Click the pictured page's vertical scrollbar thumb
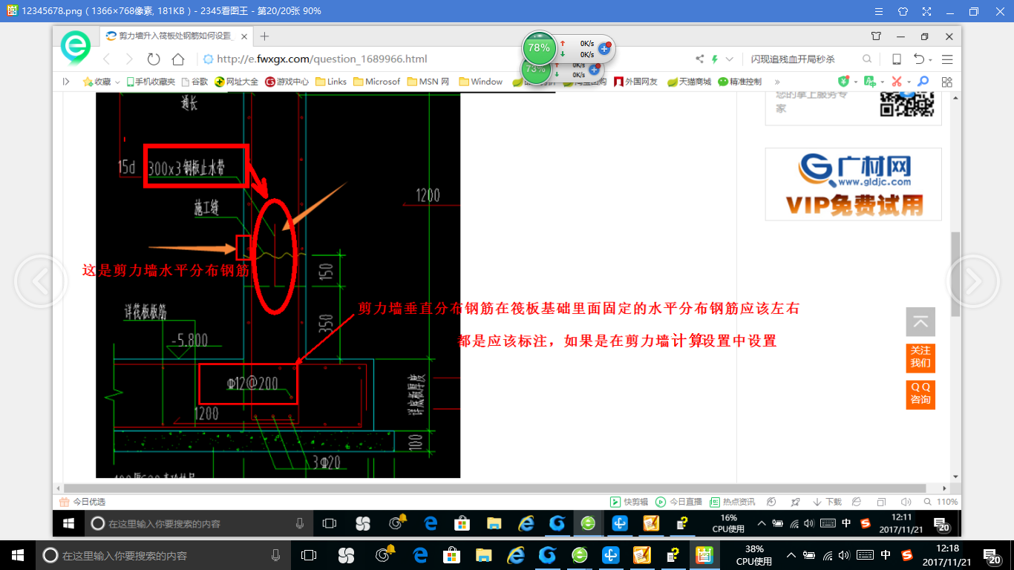This screenshot has width=1014, height=570. pos(956,274)
